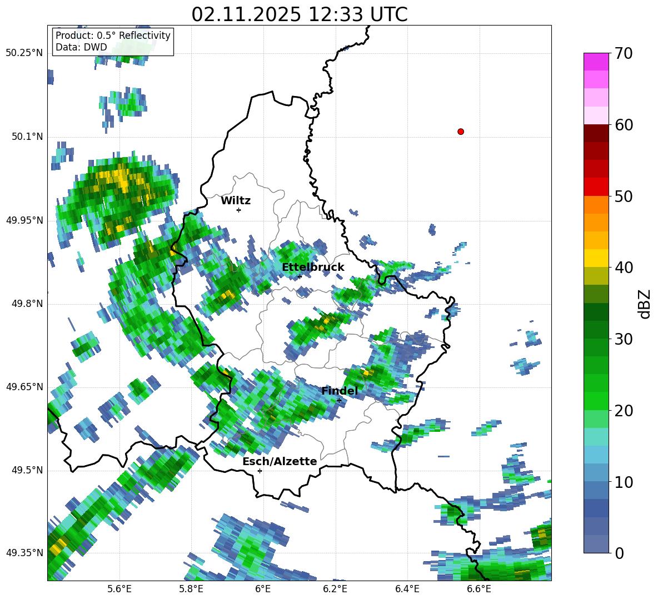Click the title '02.11.2025 12:33 UTC'
Screen dimensions: 658x600
click(x=300, y=14)
